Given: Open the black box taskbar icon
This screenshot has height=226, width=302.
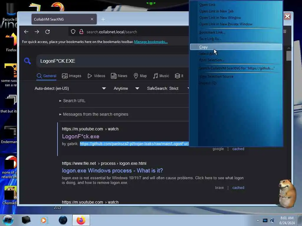Looking at the screenshot, I should (26, 220).
